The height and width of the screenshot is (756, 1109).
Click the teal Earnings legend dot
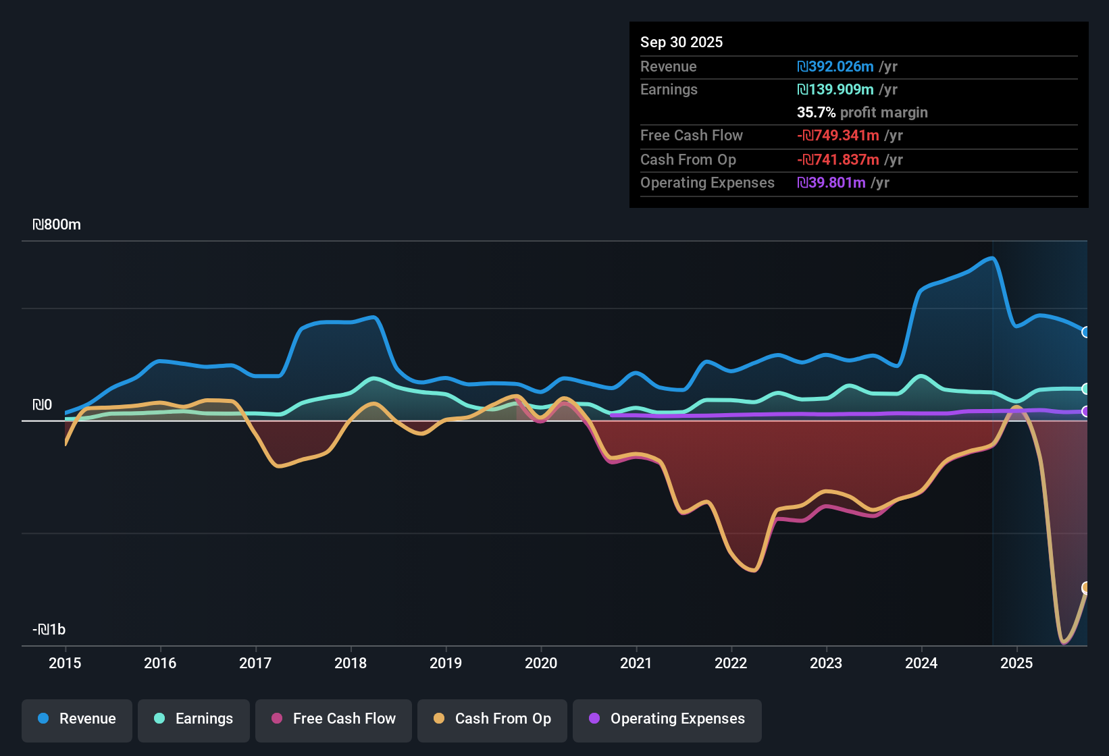(x=159, y=719)
